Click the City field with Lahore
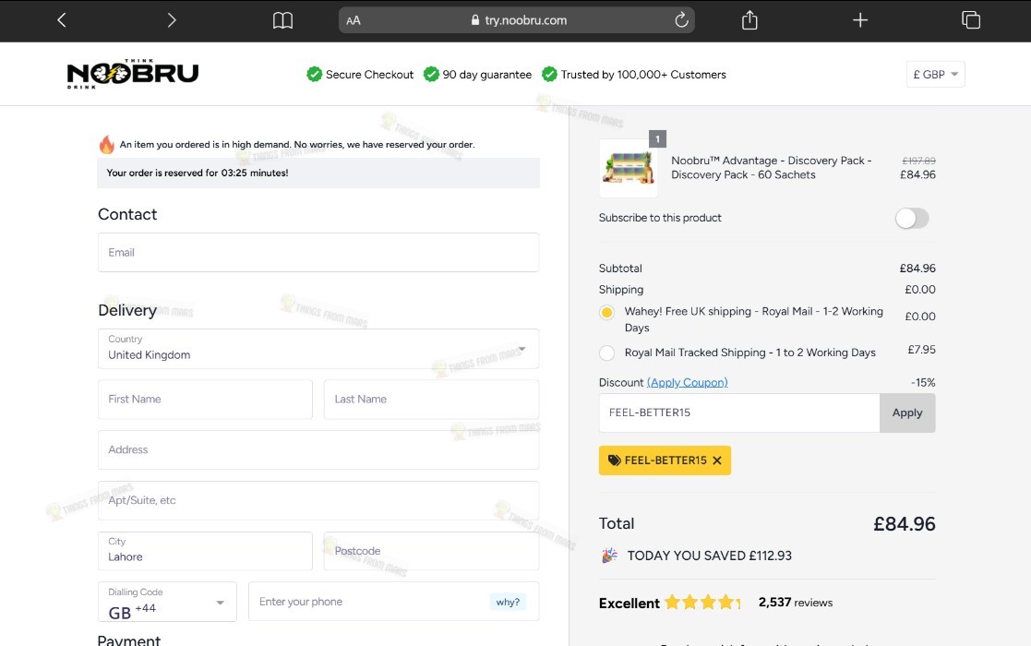This screenshot has height=646, width=1031. click(x=205, y=551)
